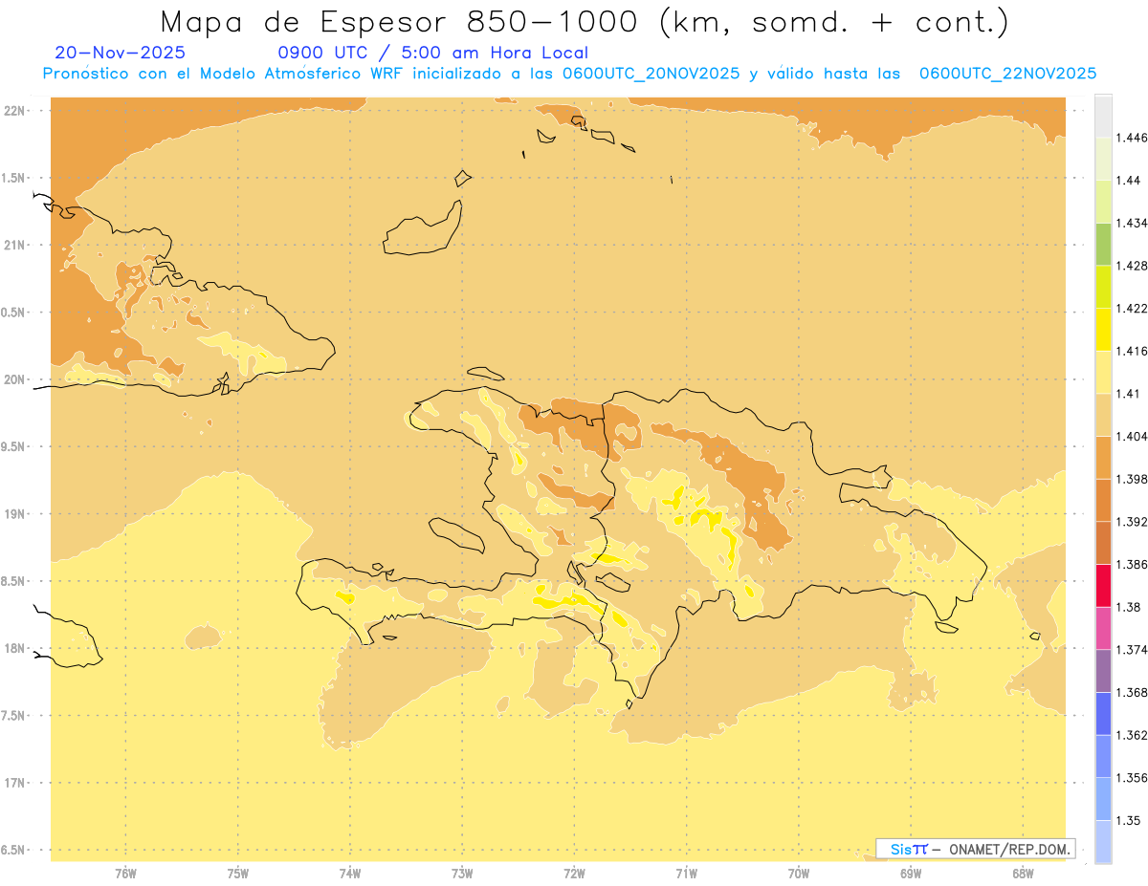1148x886 pixels.
Task: Click the pink color bar segment below 1.38
Action: coord(1103,627)
